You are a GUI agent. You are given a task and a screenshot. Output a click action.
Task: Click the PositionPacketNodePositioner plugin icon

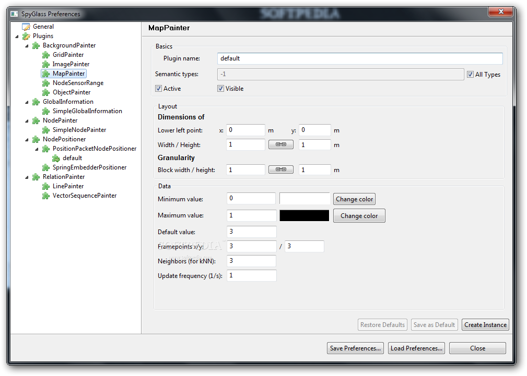tap(46, 149)
